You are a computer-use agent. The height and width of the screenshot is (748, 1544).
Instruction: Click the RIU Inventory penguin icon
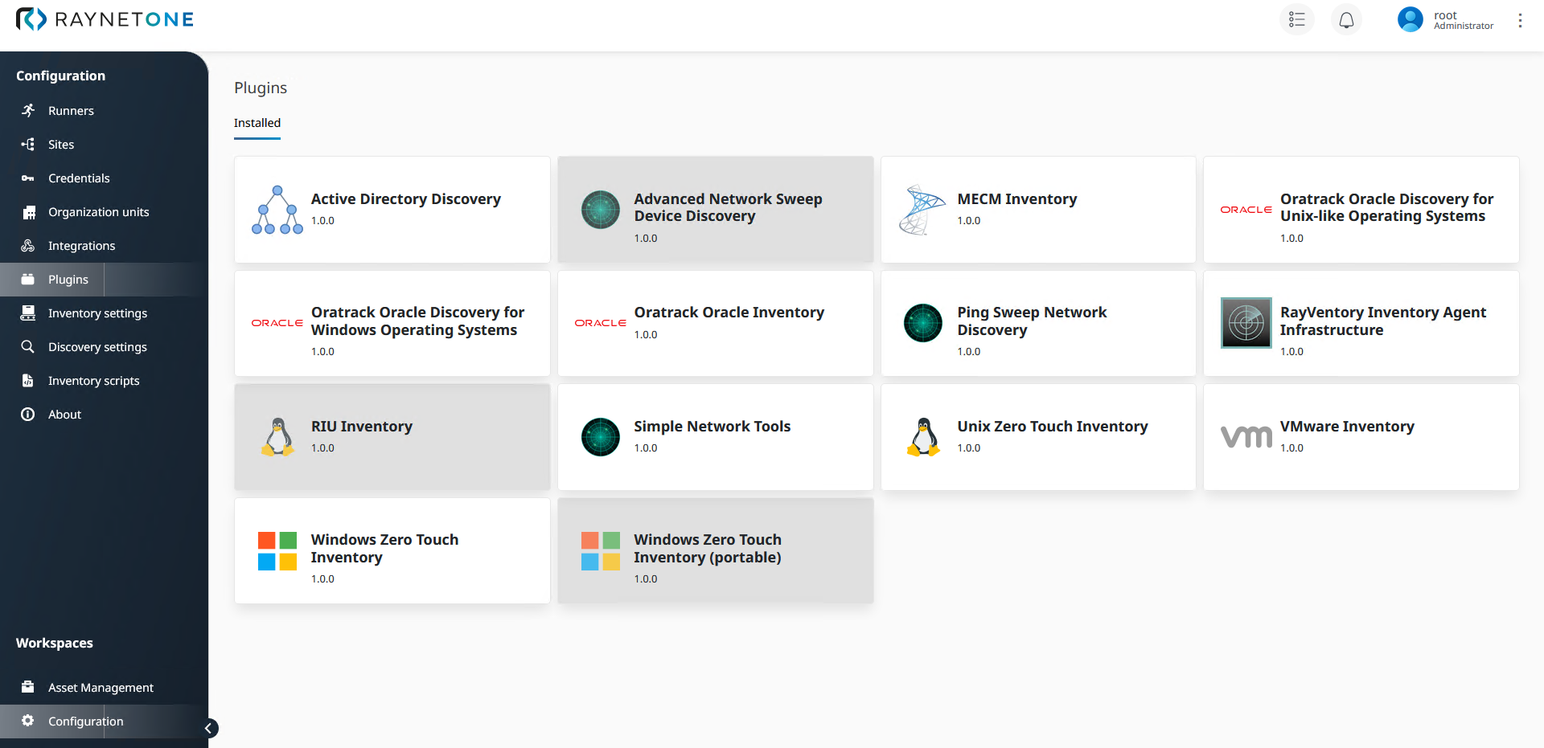pyautogui.click(x=278, y=437)
